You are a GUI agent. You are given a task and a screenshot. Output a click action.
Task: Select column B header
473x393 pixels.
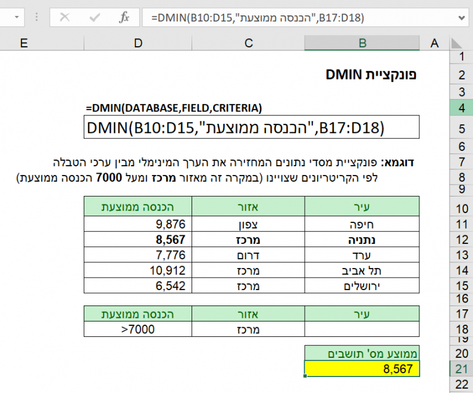pos(362,43)
